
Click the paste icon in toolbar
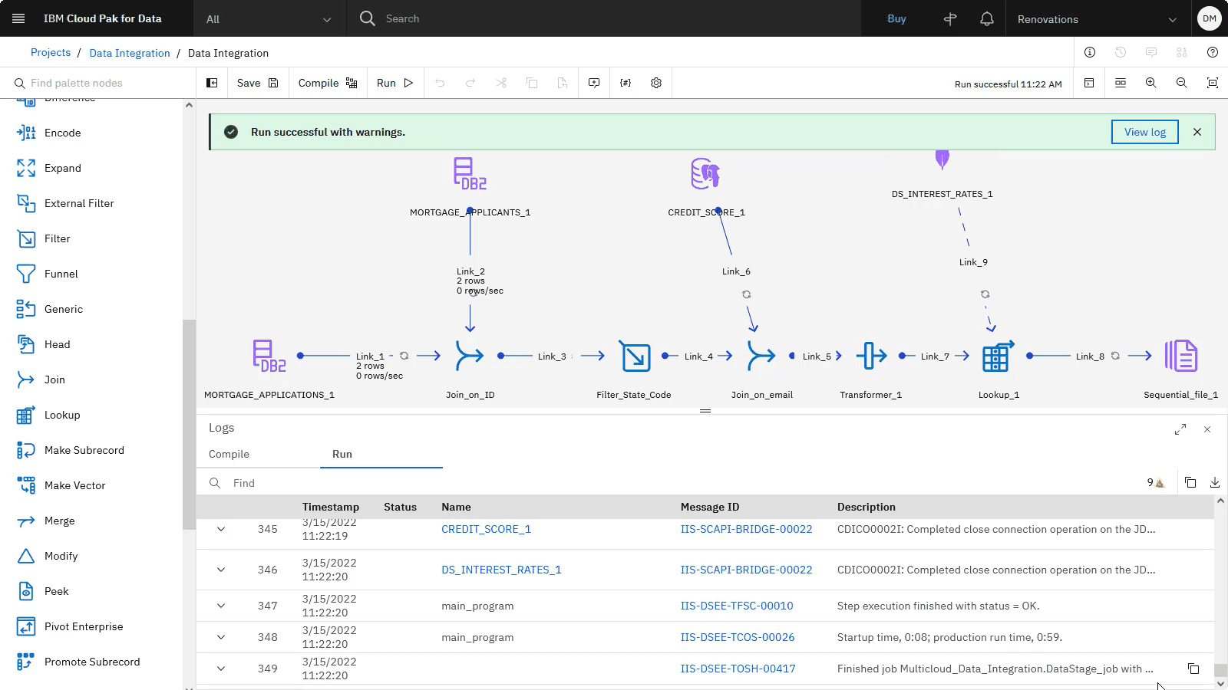[563, 83]
